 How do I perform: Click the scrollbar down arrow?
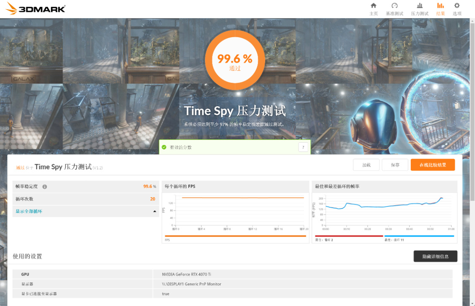(x=472, y=303)
